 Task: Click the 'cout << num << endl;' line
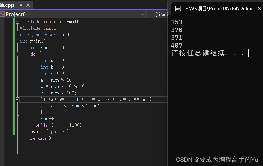pos(77,106)
